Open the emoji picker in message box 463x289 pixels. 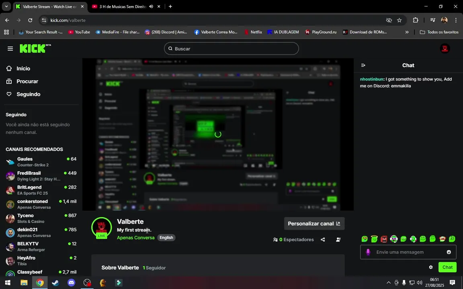(449, 252)
